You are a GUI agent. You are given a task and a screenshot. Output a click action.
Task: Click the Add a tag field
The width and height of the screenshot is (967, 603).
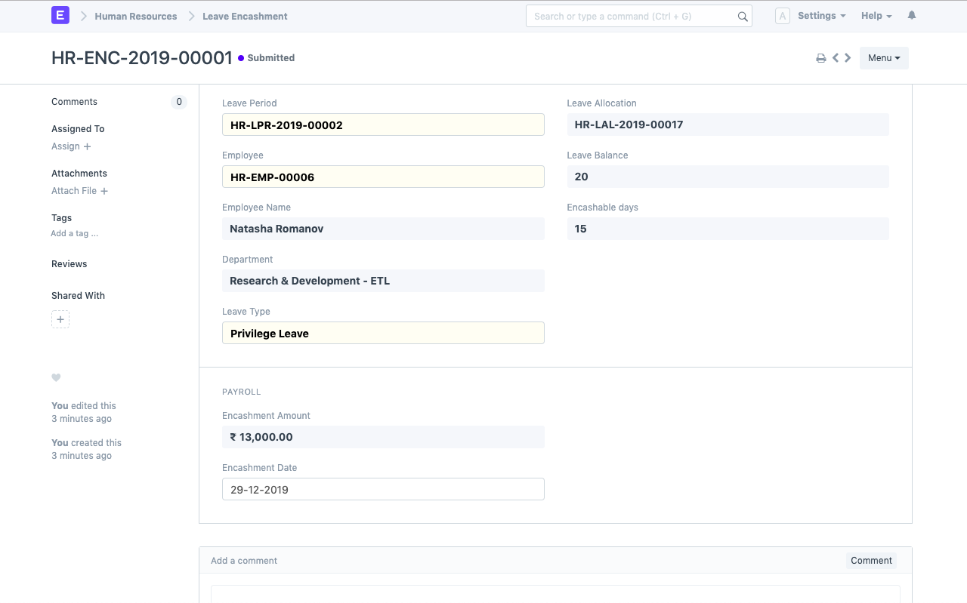(x=75, y=234)
